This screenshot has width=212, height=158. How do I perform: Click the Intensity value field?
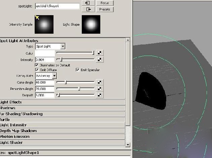pyautogui.click(x=45, y=60)
